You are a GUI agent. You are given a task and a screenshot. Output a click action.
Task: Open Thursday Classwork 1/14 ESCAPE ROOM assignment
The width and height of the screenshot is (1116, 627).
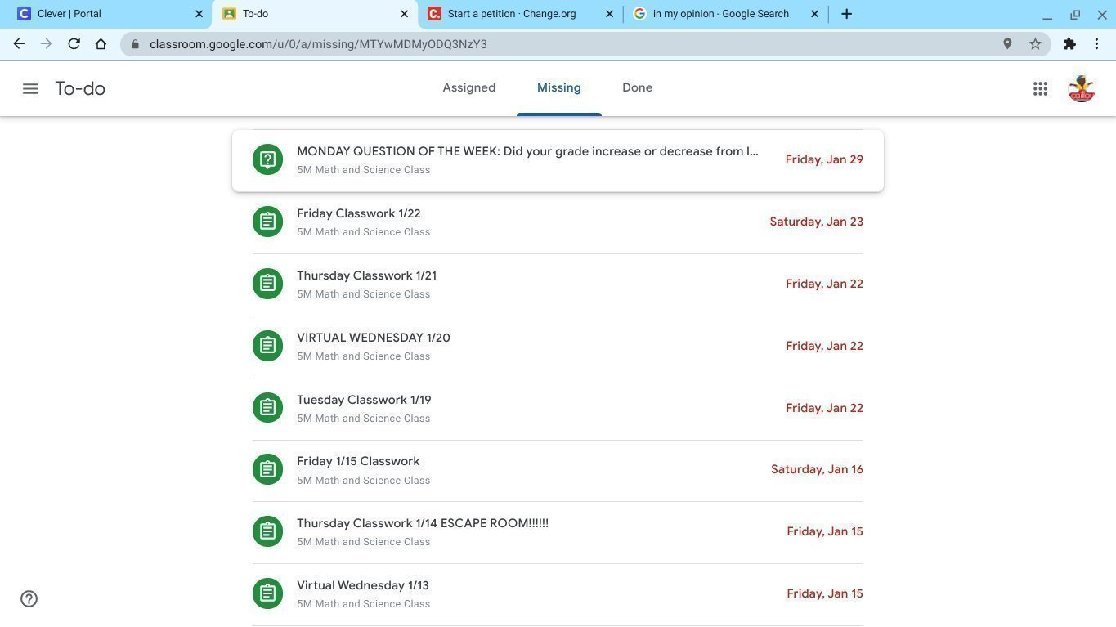[422, 523]
